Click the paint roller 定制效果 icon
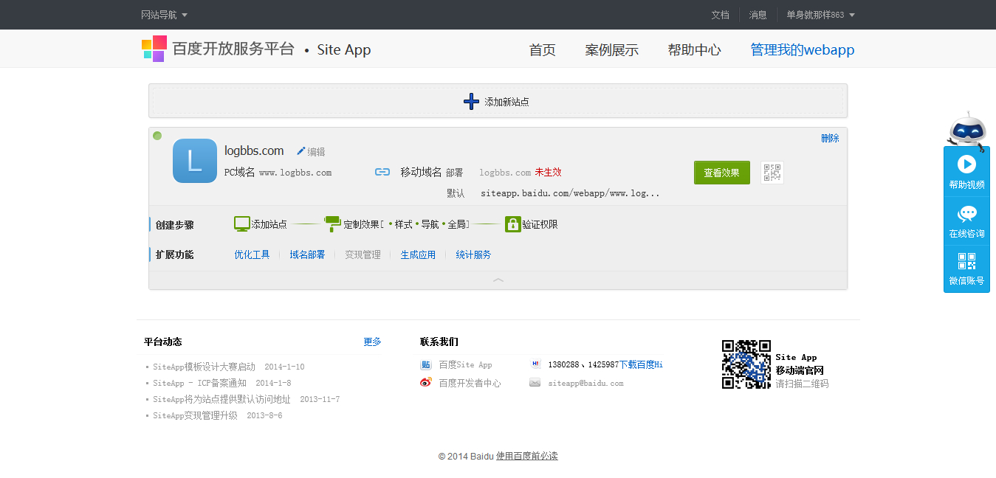 click(x=333, y=224)
